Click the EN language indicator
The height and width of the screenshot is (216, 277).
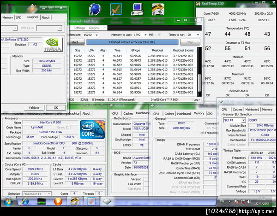coord(222,201)
